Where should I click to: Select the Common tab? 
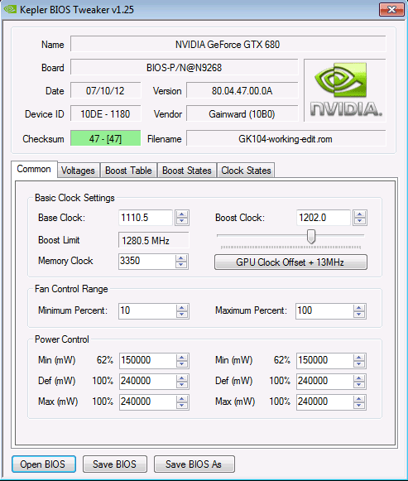point(34,169)
